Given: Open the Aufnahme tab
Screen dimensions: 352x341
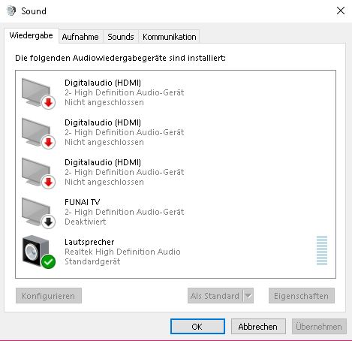Looking at the screenshot, I should pyautogui.click(x=80, y=37).
